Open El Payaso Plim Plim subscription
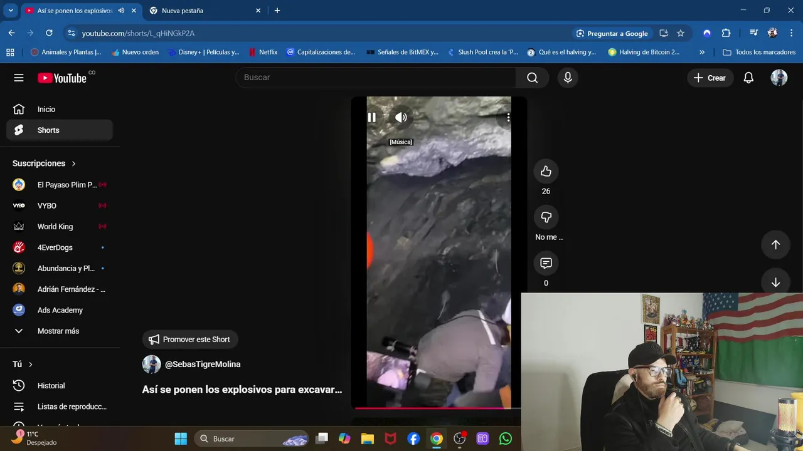Viewport: 803px width, 451px height. 60,185
